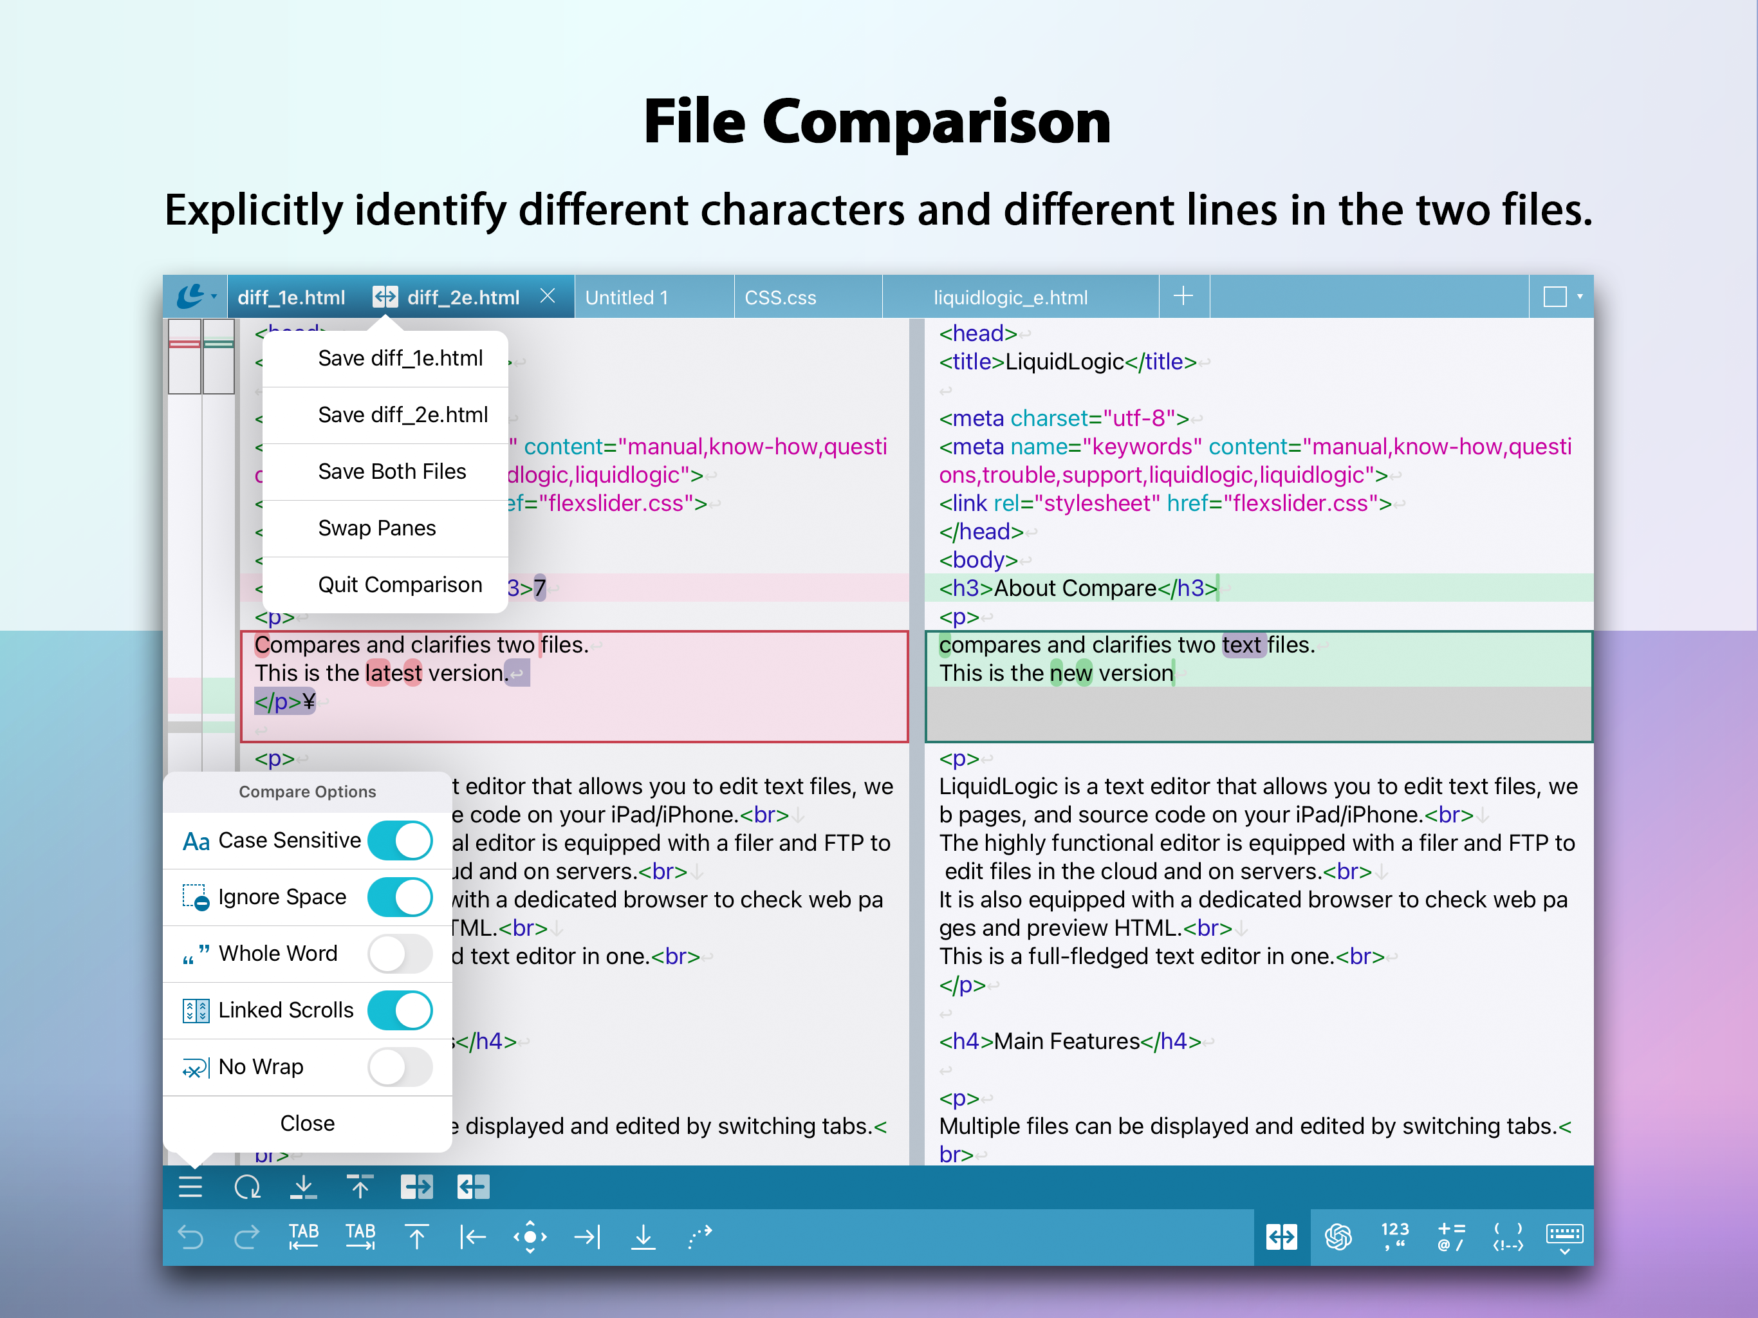This screenshot has height=1318, width=1758.
Task: Click the dotted curved arrow icon
Action: (699, 1236)
